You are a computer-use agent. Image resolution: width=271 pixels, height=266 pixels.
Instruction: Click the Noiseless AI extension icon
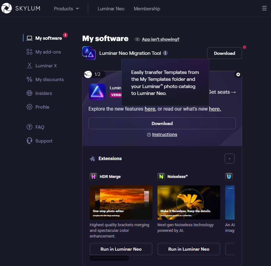point(161,177)
